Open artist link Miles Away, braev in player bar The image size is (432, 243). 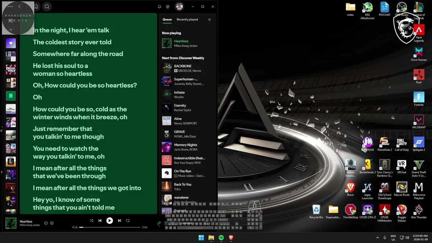click(x=30, y=225)
